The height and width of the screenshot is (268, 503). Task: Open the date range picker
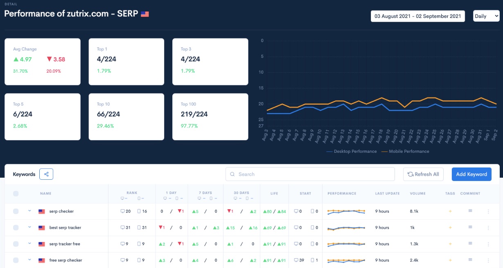pyautogui.click(x=418, y=16)
